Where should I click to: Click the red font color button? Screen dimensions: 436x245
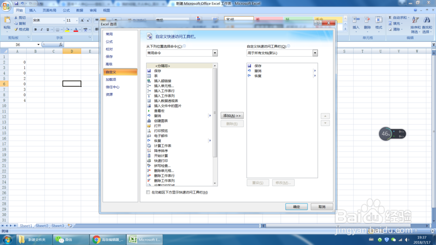click(x=75, y=30)
